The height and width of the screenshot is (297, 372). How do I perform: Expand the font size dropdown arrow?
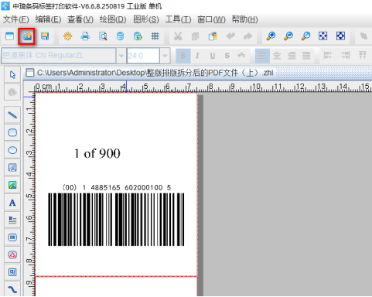[165, 56]
